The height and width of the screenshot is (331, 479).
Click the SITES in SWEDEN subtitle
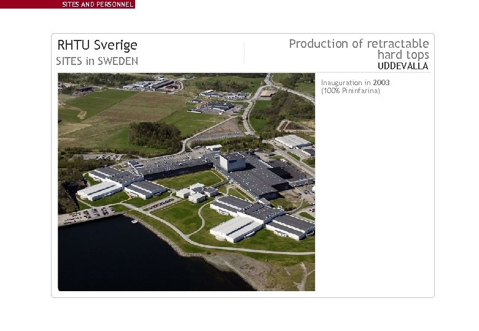[97, 61]
